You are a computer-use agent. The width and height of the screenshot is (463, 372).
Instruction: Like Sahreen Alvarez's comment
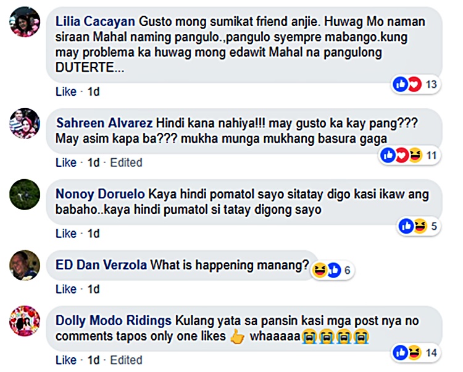coord(66,163)
